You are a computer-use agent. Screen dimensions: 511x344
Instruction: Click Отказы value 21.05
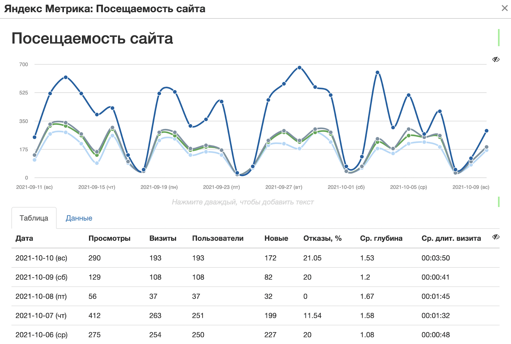312,258
